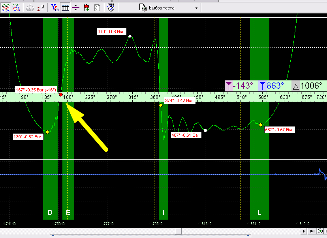Click the 360° tick on the angle ruler
The height and width of the screenshot is (238, 327).
pos(155,97)
